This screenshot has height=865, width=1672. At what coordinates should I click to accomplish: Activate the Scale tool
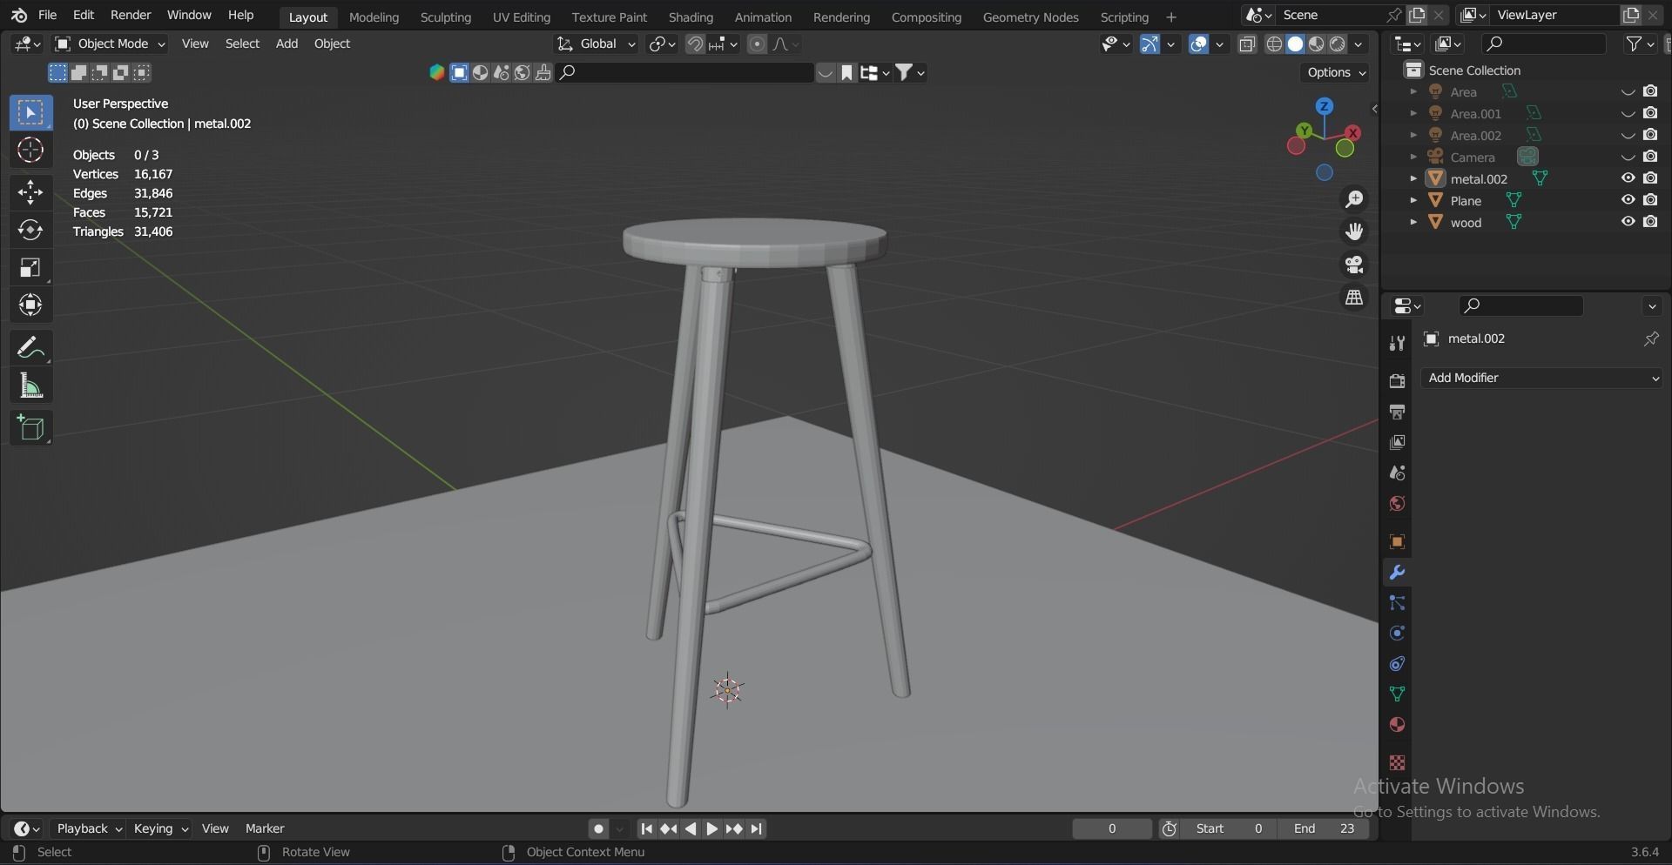point(30,267)
